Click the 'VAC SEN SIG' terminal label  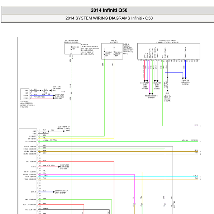(x=31, y=162)
